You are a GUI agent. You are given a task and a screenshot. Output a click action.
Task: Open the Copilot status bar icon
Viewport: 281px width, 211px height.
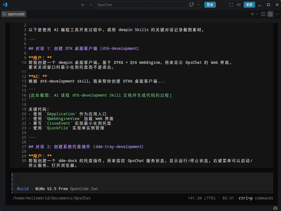point(275,208)
